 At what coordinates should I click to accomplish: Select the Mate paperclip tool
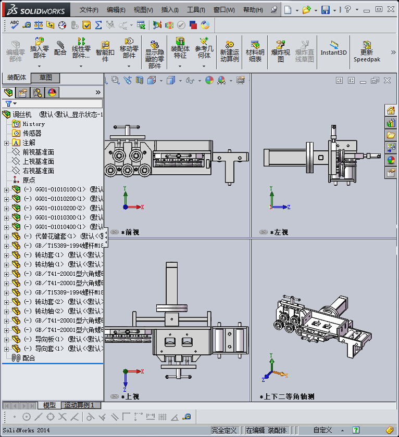pos(60,48)
